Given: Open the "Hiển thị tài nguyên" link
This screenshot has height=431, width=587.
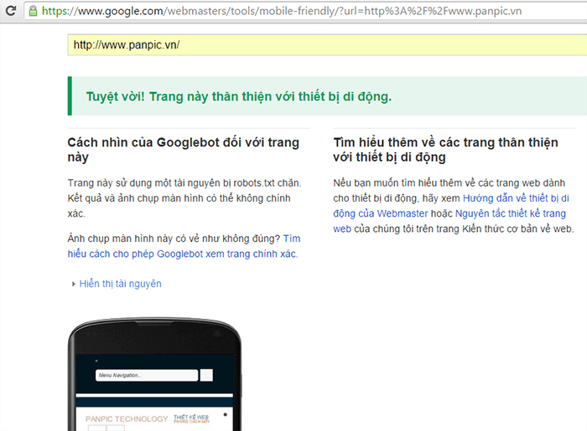Looking at the screenshot, I should pyautogui.click(x=120, y=284).
